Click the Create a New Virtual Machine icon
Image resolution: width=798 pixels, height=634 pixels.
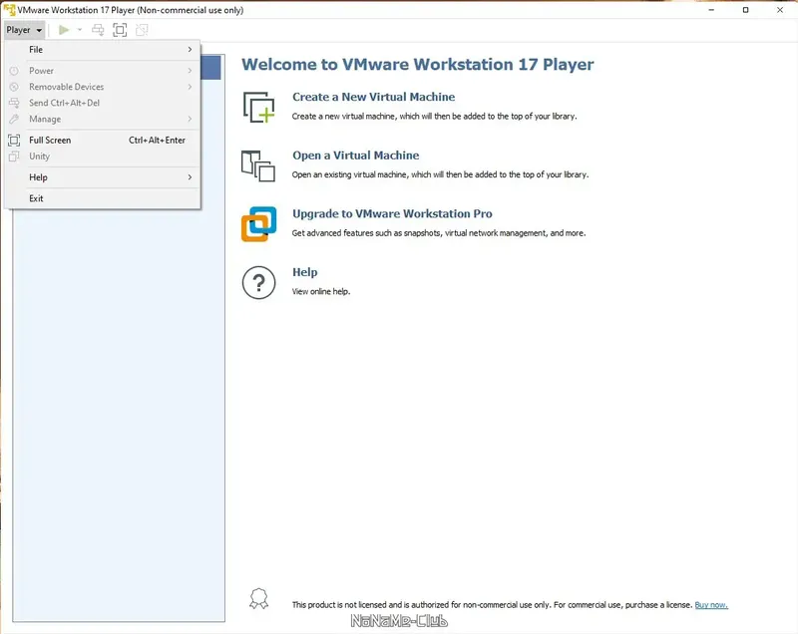click(258, 108)
